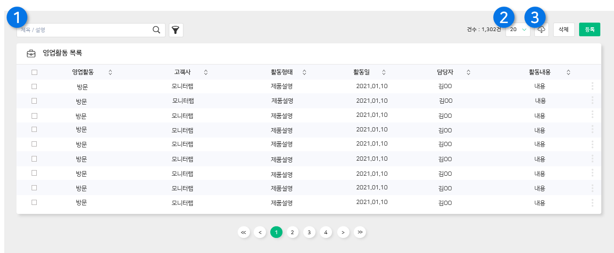Open the fourth row's three-dot menu
Image resolution: width=614 pixels, height=253 pixels.
click(592, 129)
